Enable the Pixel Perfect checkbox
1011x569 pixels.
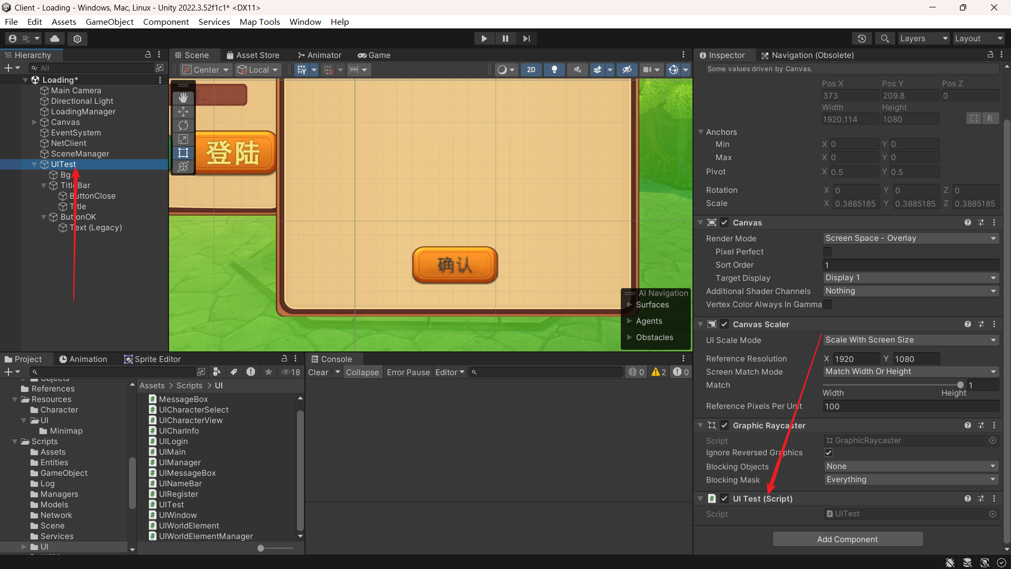click(x=828, y=252)
